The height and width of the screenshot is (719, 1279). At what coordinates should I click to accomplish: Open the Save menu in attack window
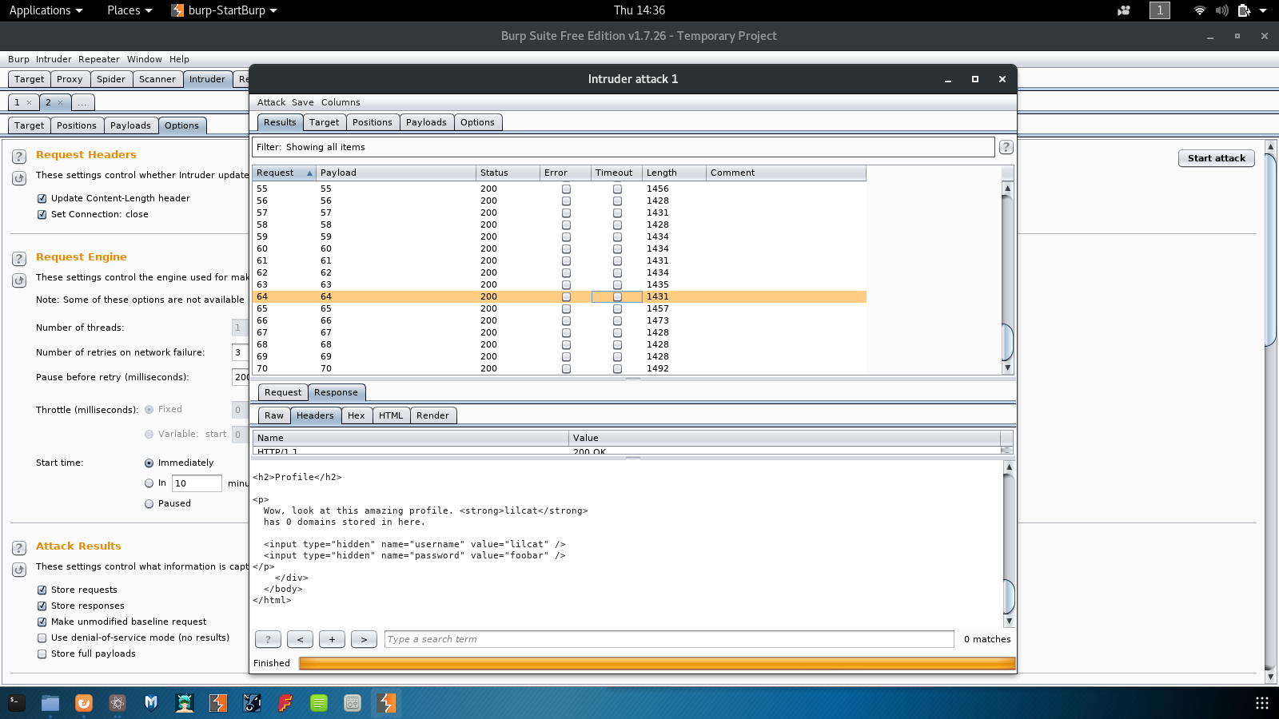point(303,102)
